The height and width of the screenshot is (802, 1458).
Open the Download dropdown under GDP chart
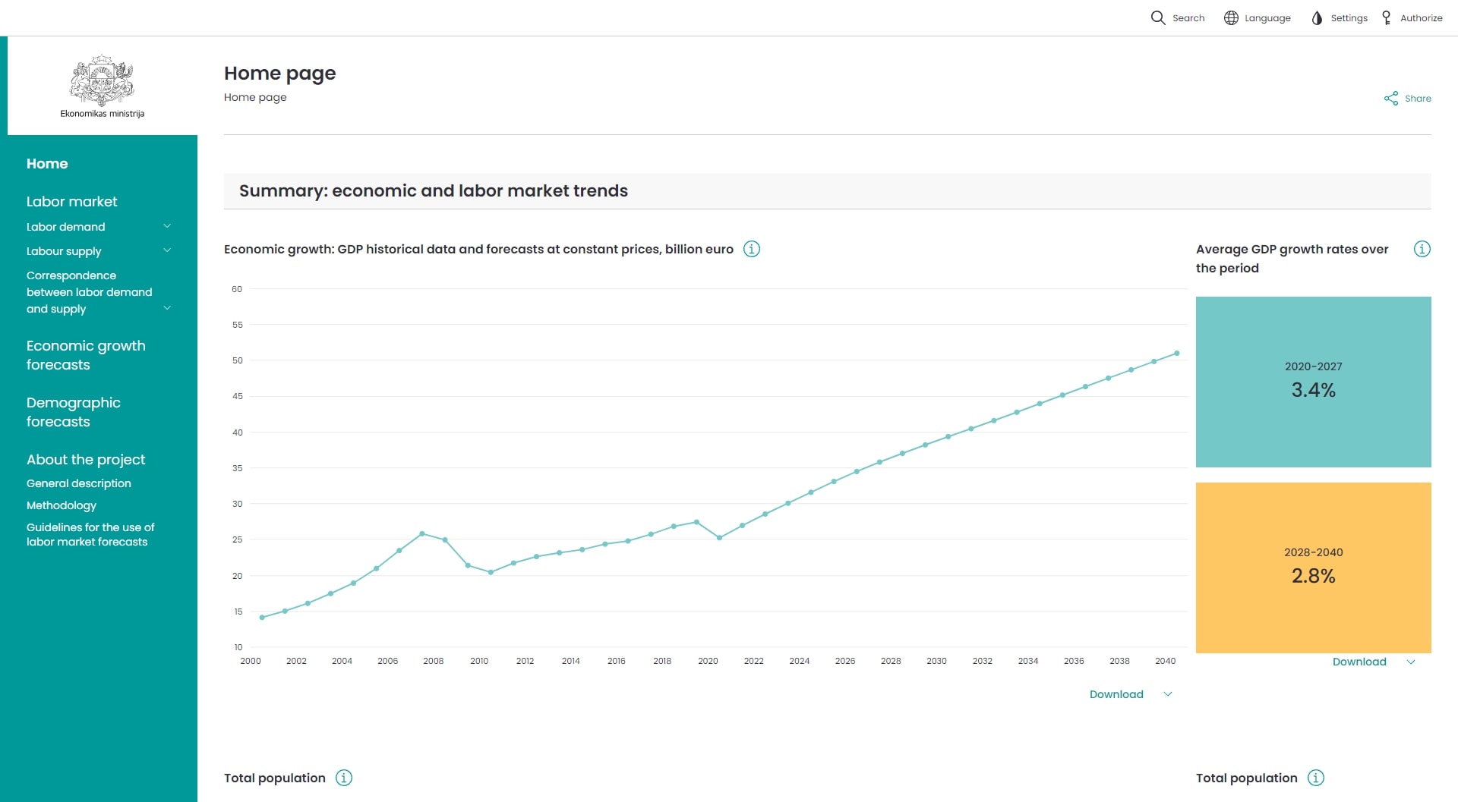(x=1131, y=694)
